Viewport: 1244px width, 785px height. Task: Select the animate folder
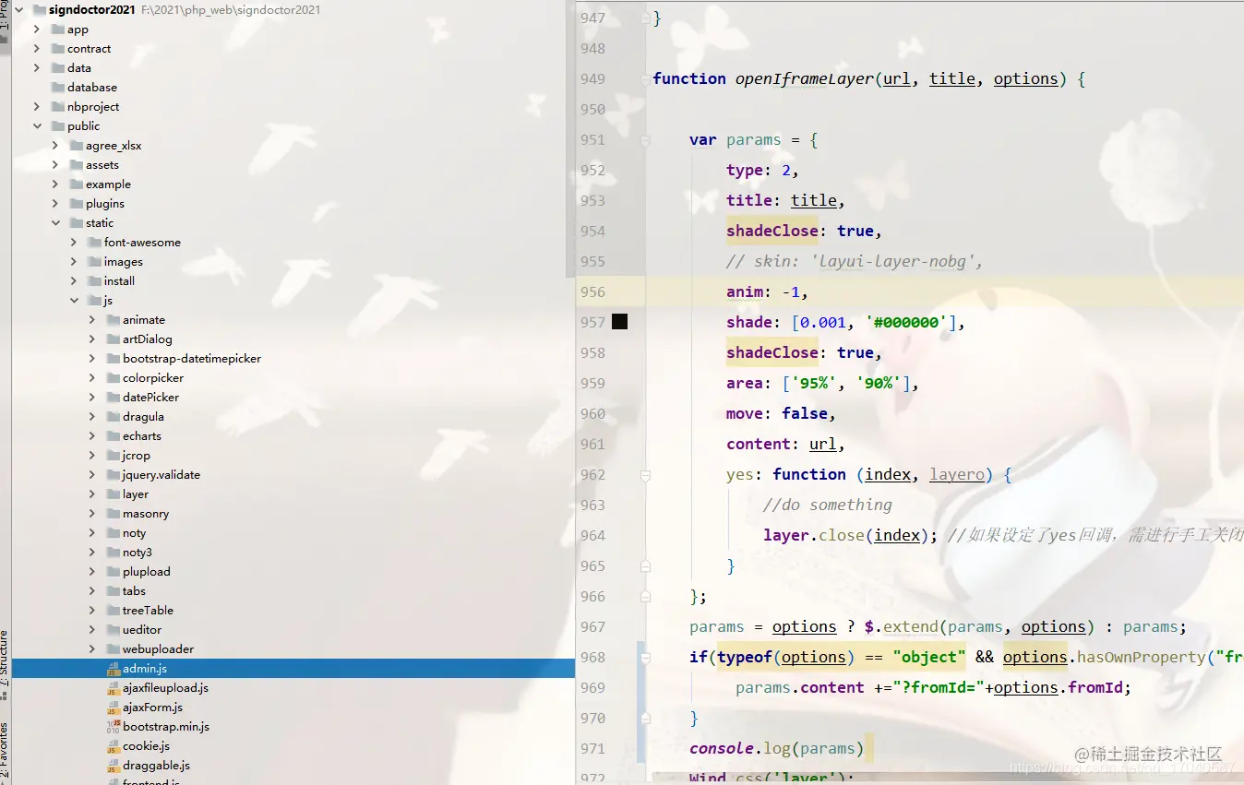(x=144, y=320)
